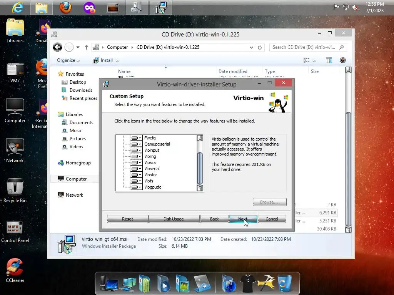Click the feature tree scroll down arrow
Viewport: 394px width, 295px height.
[200, 188]
